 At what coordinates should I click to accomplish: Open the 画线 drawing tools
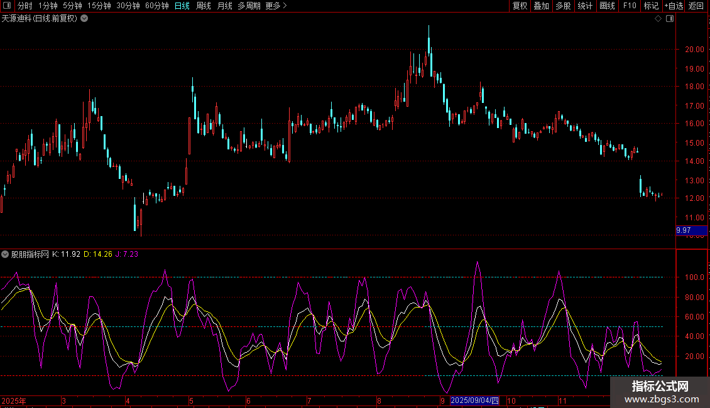click(x=607, y=6)
